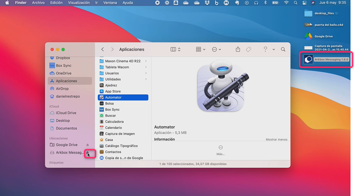Eject Google Drive from sidebar
This screenshot has width=354, height=196.
[x=88, y=145]
